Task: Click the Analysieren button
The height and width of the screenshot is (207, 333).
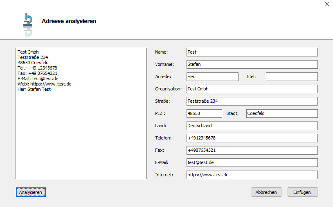Action: [x=31, y=192]
